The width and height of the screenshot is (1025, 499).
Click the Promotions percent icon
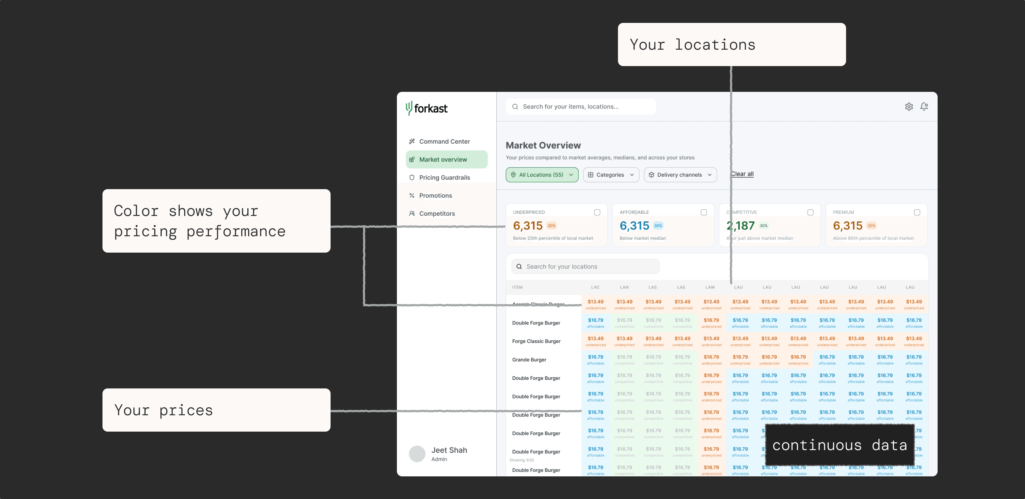[x=412, y=195]
